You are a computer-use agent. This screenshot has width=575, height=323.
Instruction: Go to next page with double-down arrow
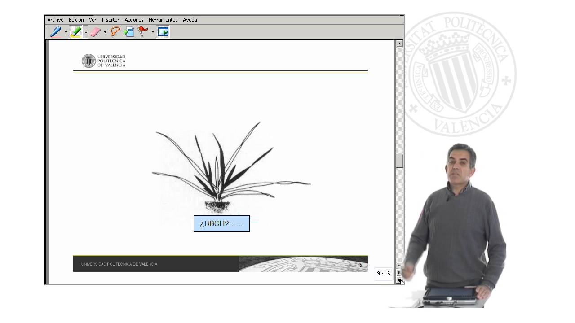click(x=399, y=280)
